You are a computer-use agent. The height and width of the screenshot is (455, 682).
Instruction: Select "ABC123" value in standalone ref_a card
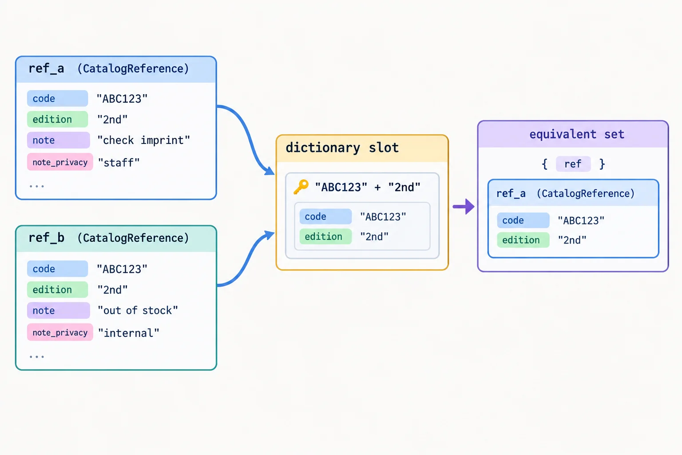point(122,99)
